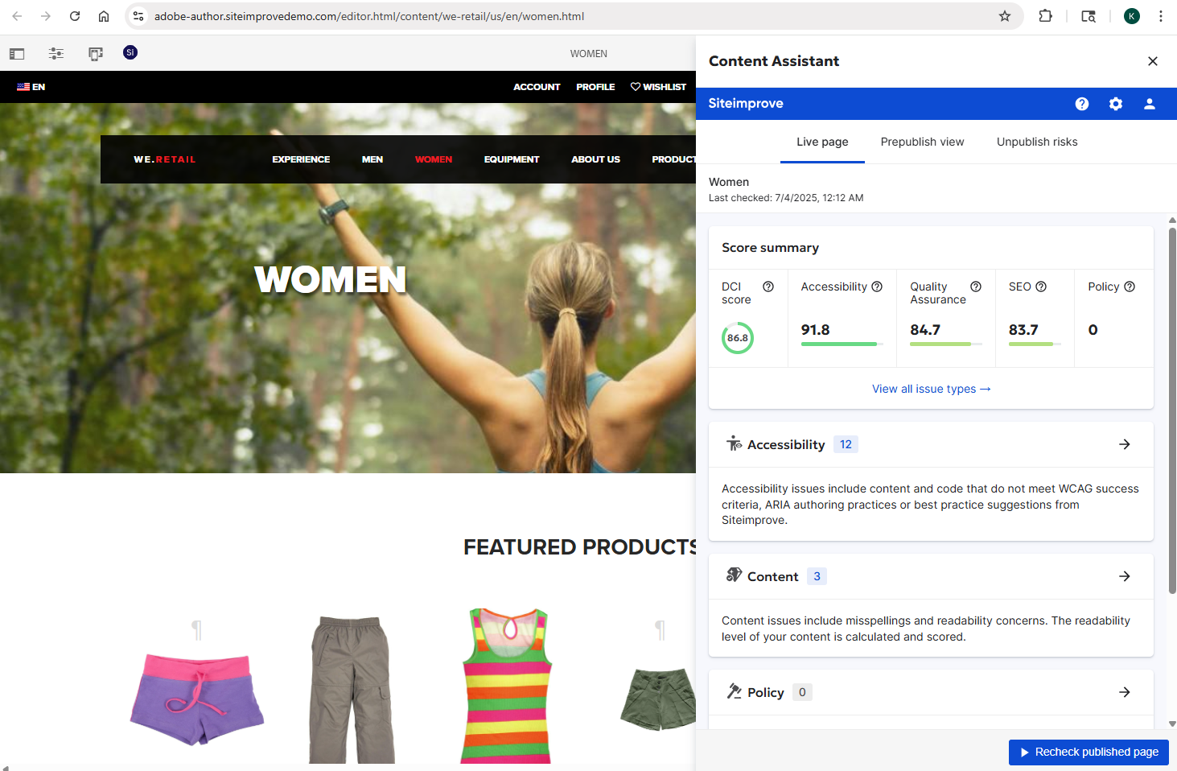Viewport: 1177px width, 771px height.
Task: Click View all issue types link
Action: (931, 389)
